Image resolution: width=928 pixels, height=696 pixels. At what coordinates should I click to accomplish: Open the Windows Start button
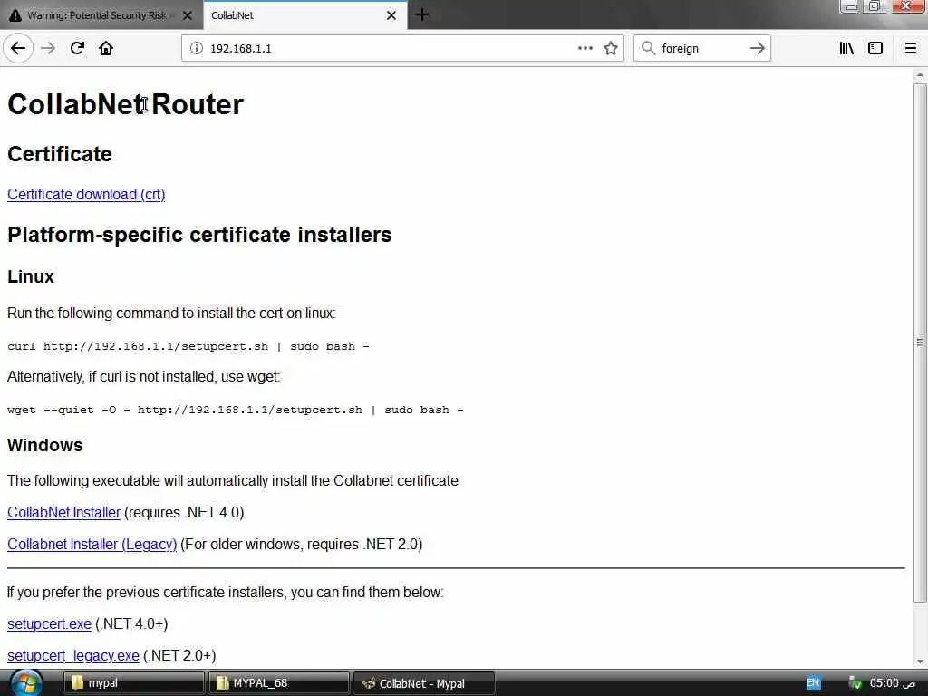26,683
